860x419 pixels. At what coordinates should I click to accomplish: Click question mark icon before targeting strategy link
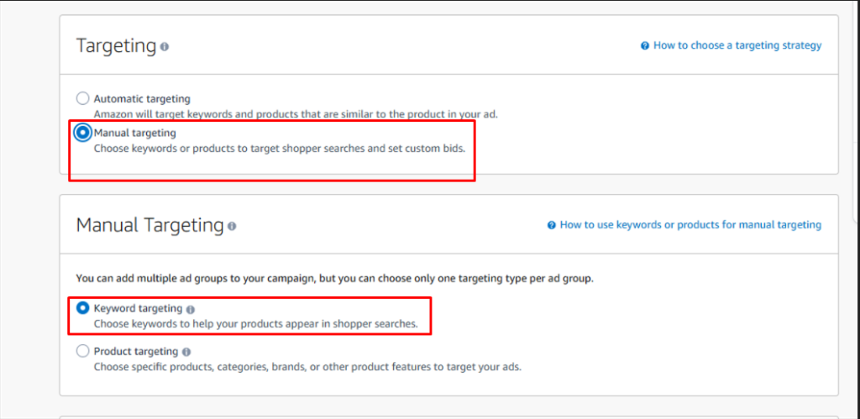(x=644, y=46)
